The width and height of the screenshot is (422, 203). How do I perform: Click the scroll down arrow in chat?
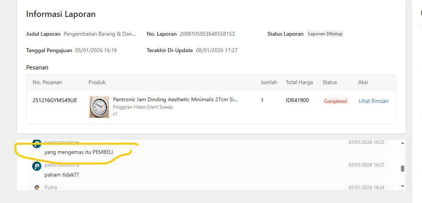(x=402, y=186)
